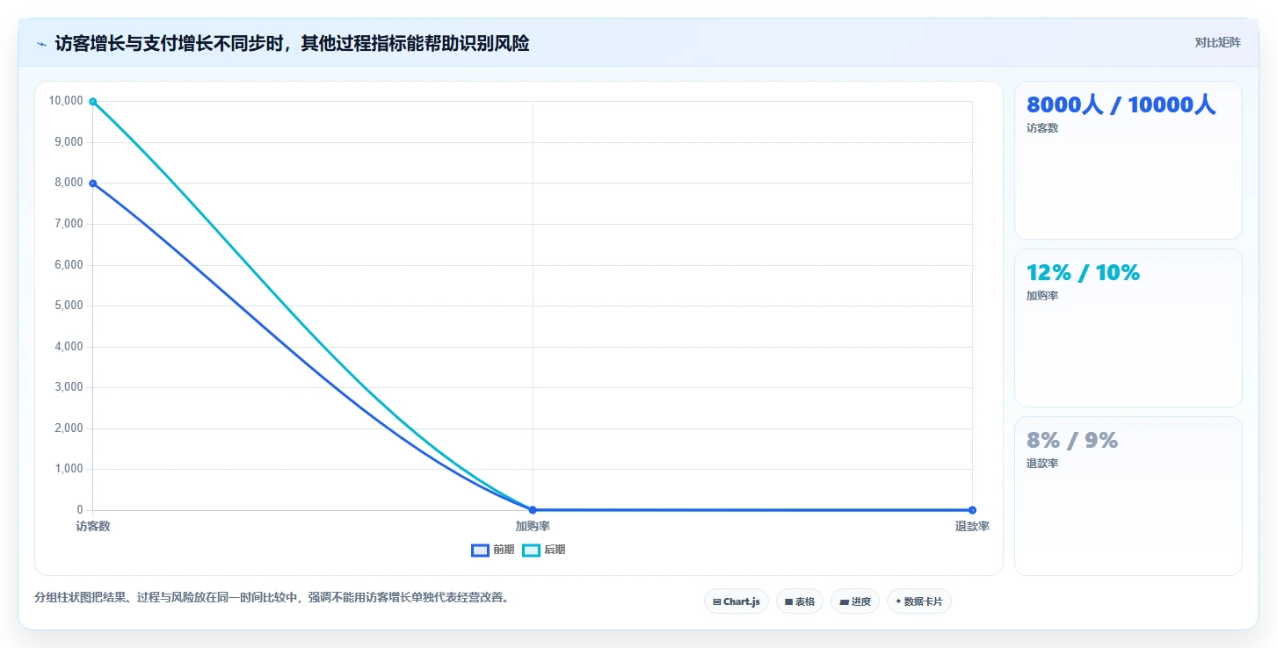This screenshot has width=1277, height=648.
Task: Click the 加购率 x-axis label
Action: pyautogui.click(x=533, y=527)
